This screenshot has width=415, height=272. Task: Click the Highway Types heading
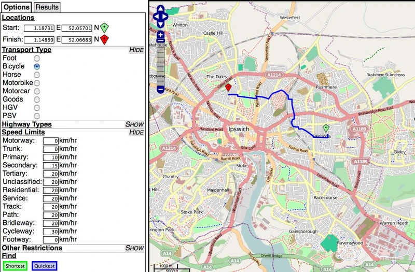tap(27, 124)
